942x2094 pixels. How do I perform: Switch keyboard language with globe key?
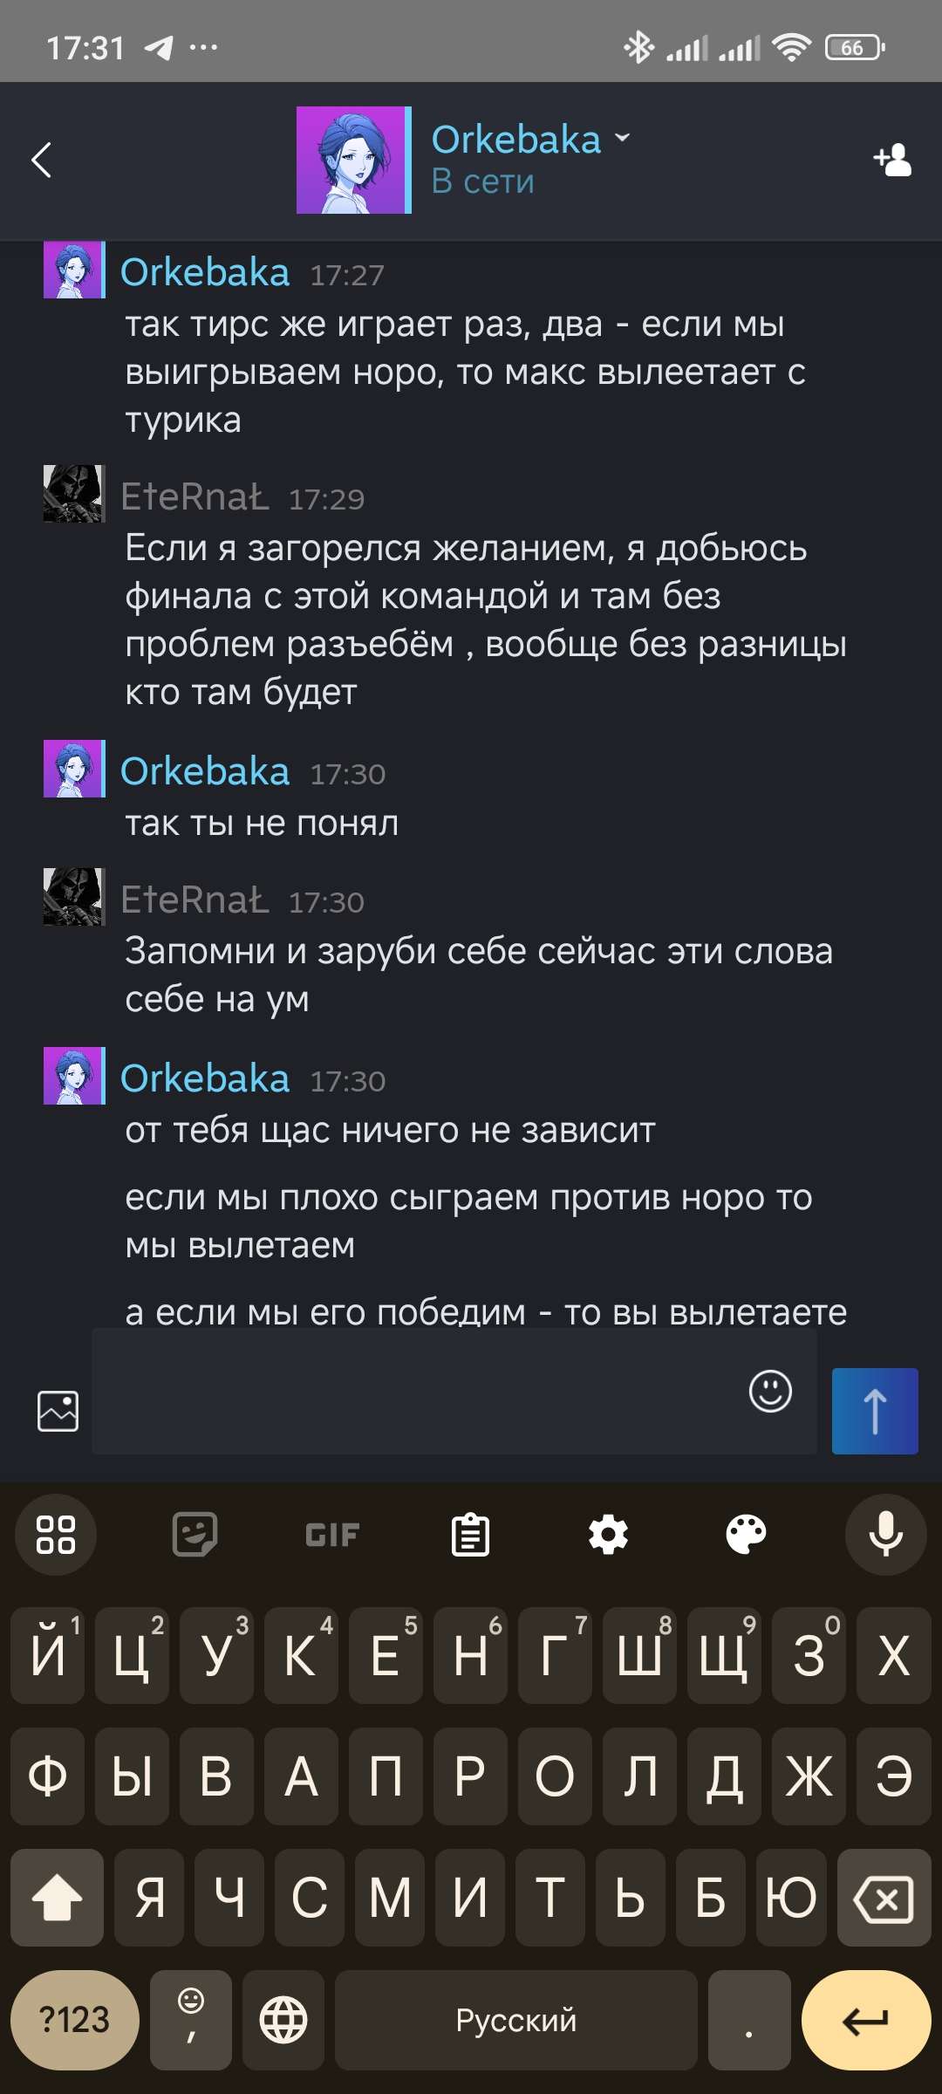click(x=283, y=2020)
